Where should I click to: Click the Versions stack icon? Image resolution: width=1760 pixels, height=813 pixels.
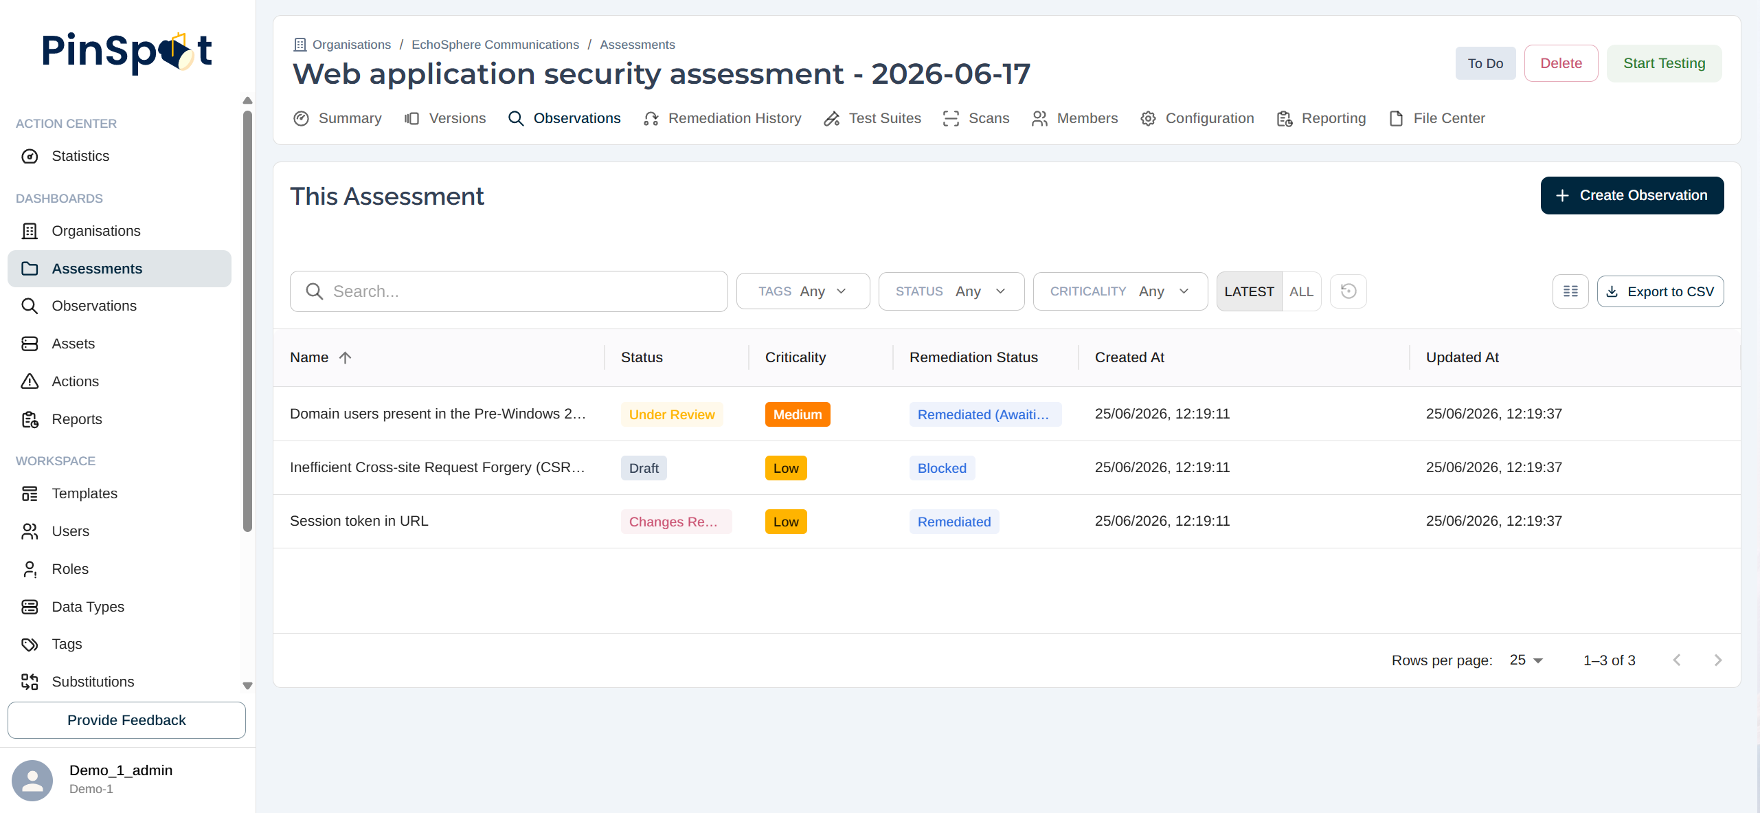[x=411, y=118]
